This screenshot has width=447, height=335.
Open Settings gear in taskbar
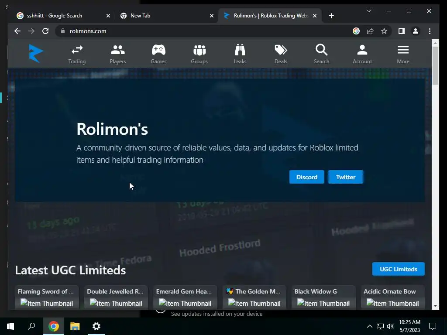tap(96, 326)
